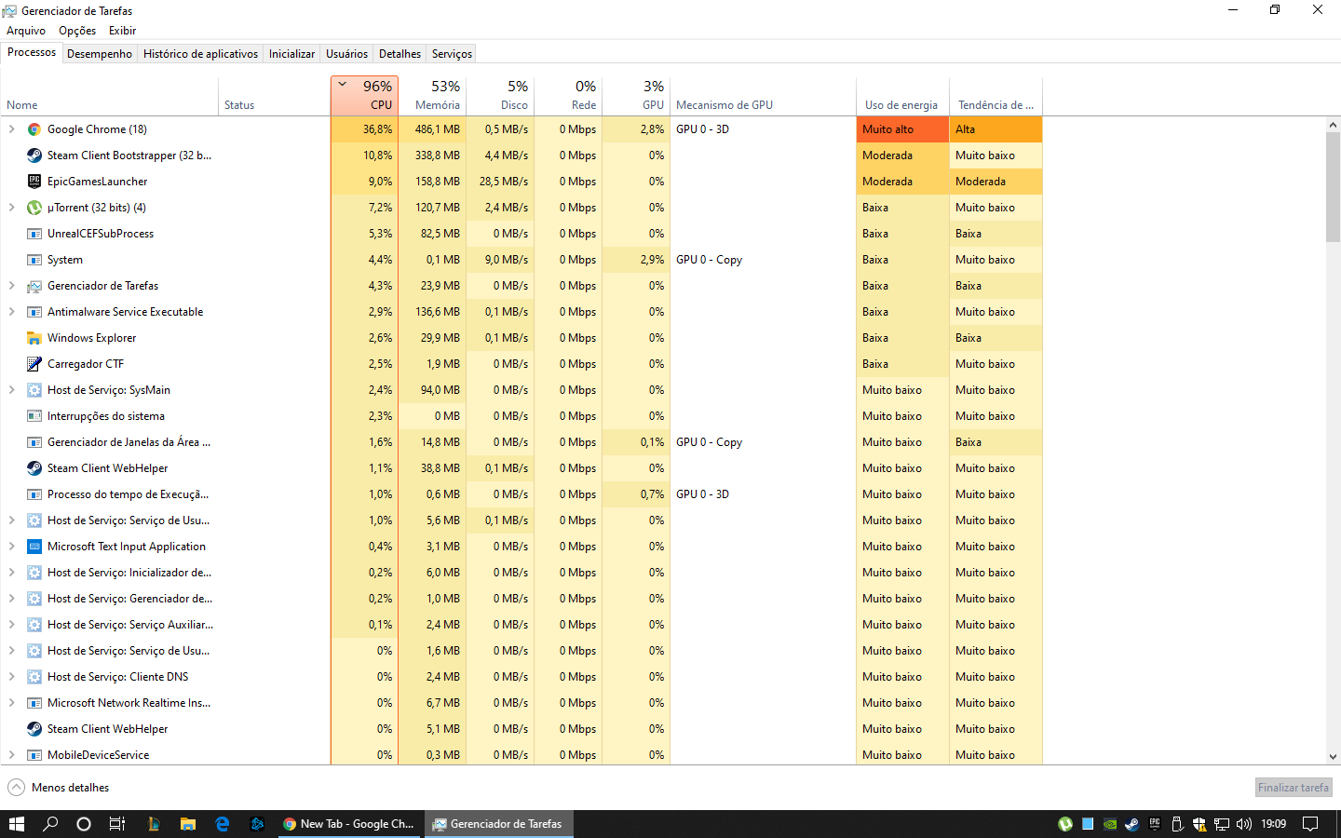
Task: Sort by Mecanismo de GPU column header
Action: pos(763,96)
